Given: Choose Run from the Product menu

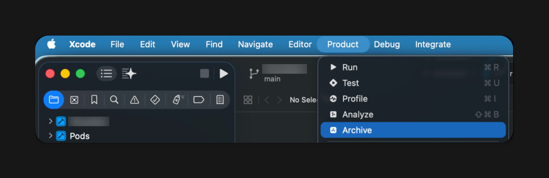Looking at the screenshot, I should [413, 67].
